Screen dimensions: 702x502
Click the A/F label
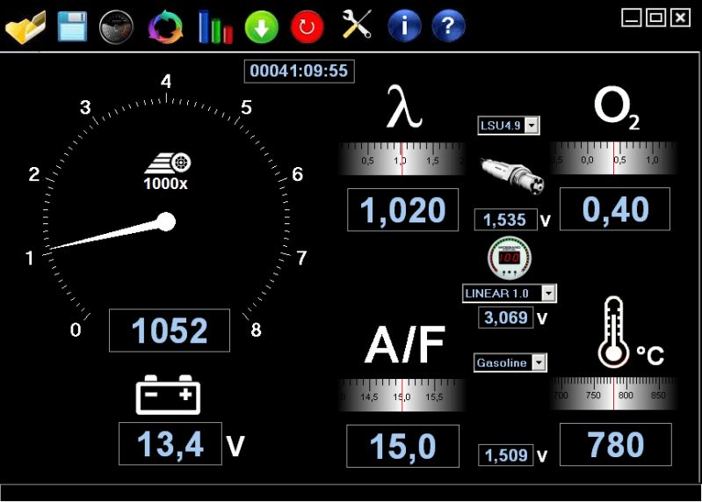pyautogui.click(x=405, y=345)
